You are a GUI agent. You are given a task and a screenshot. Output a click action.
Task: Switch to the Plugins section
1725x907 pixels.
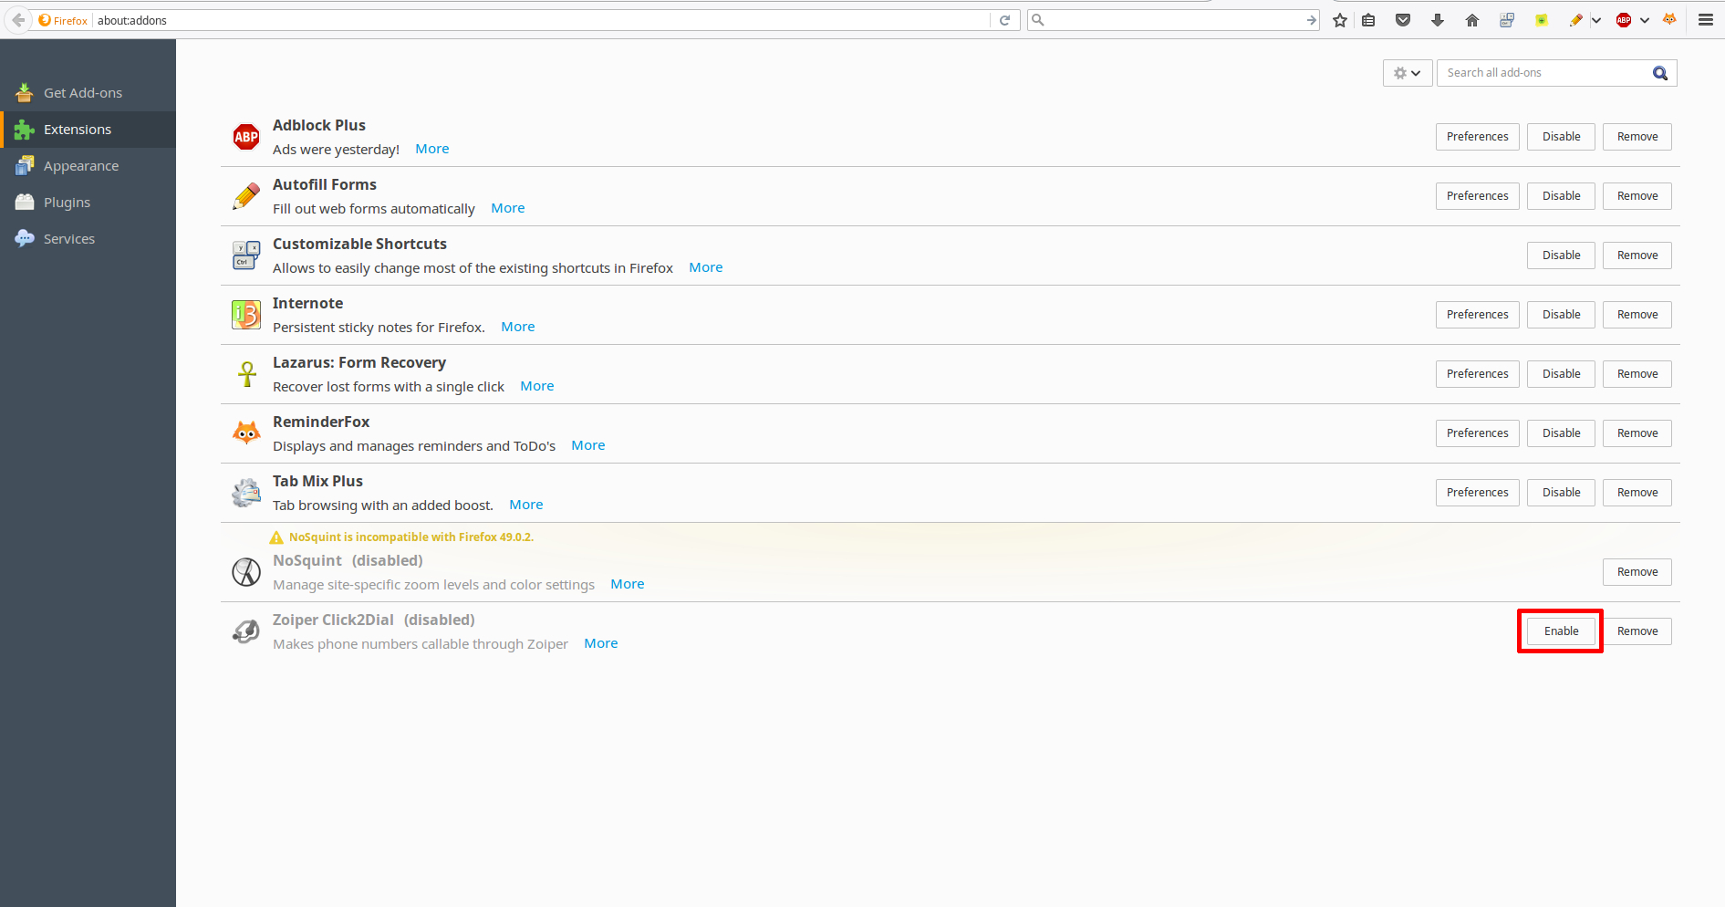(67, 203)
